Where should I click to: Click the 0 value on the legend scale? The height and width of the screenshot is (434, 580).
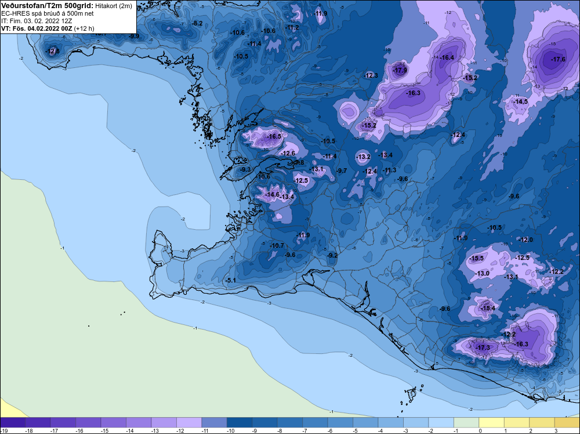point(480,431)
